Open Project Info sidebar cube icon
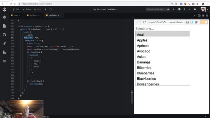210x118 pixels. pos(4,17)
